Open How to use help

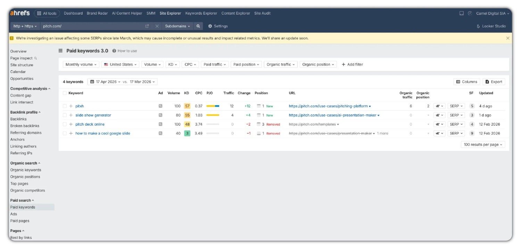point(125,51)
